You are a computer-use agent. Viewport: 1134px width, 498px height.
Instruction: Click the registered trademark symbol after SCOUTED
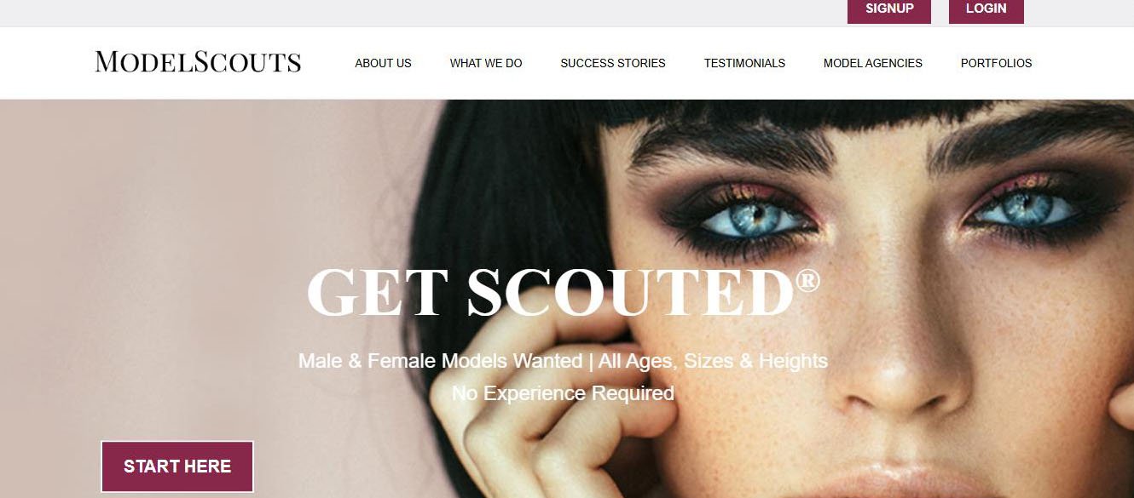(x=807, y=281)
